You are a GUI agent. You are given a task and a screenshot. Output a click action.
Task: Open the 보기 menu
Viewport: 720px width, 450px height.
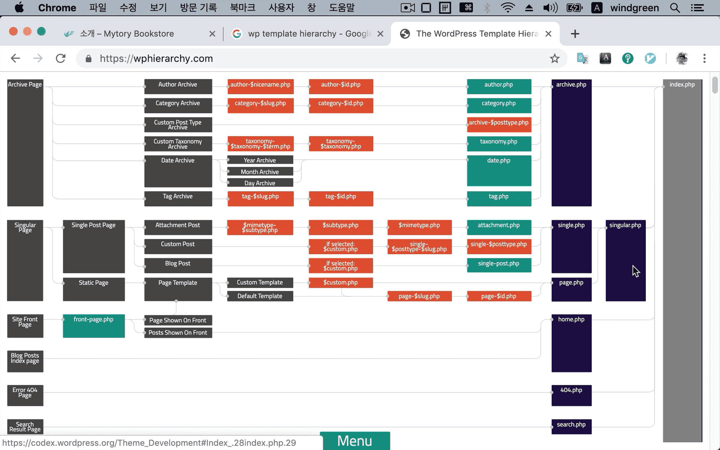point(158,7)
